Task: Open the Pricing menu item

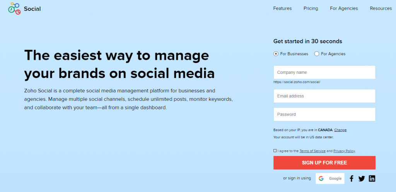Action: [311, 8]
